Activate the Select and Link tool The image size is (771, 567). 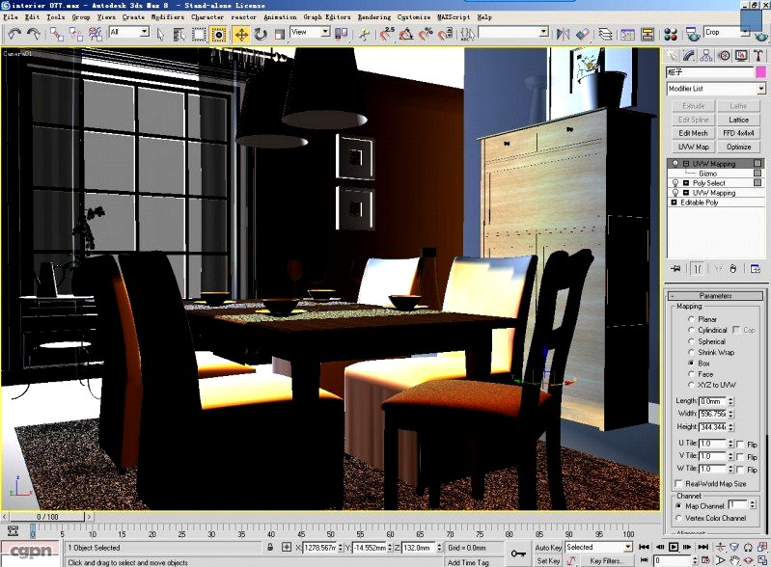point(57,34)
